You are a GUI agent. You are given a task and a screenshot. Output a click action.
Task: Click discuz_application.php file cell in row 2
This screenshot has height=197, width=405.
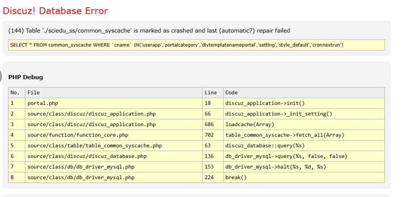point(114,114)
